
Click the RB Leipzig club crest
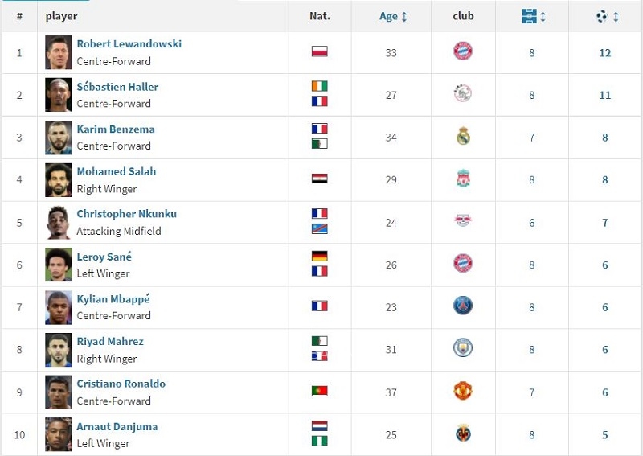coord(463,222)
